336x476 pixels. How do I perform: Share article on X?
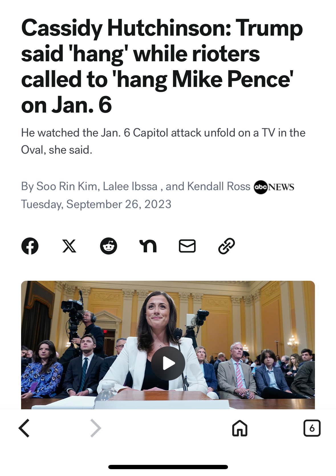[69, 246]
